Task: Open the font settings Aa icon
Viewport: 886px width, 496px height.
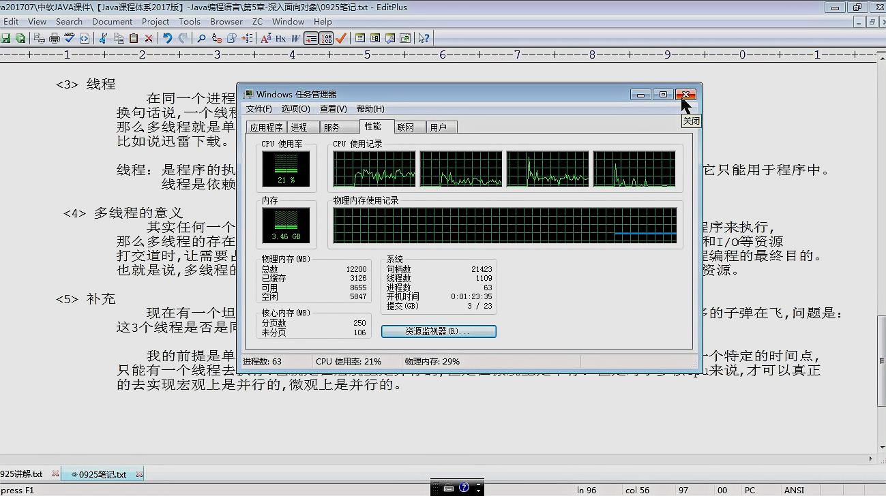Action: 265,38
